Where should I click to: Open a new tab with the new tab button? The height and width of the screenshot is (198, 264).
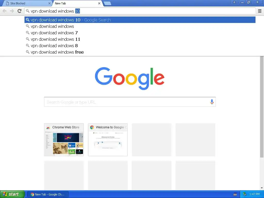tap(108, 3)
